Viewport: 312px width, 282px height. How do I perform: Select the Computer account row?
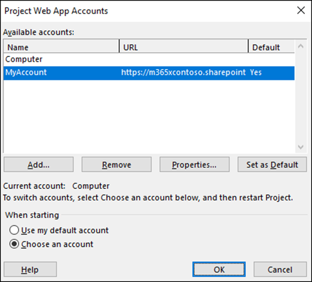tap(149, 59)
